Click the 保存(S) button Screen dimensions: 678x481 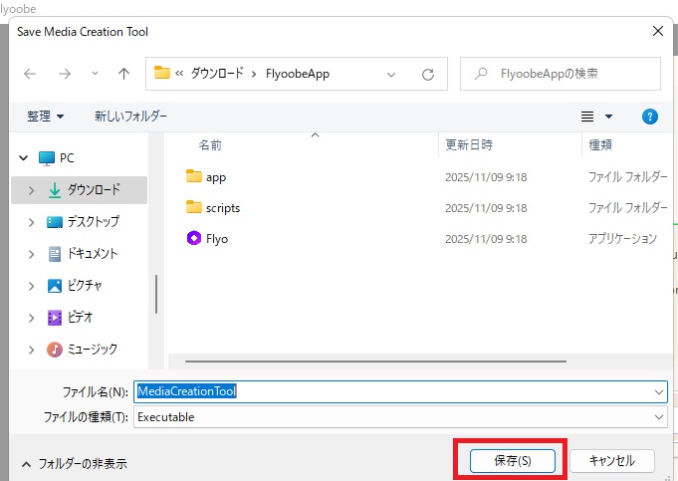pyautogui.click(x=512, y=461)
